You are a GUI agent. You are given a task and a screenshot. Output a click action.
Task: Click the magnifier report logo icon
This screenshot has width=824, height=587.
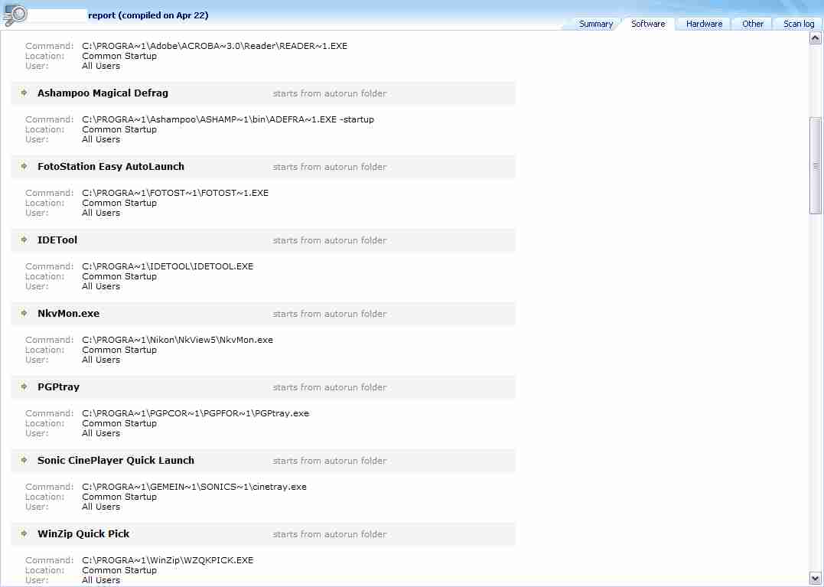[15, 14]
